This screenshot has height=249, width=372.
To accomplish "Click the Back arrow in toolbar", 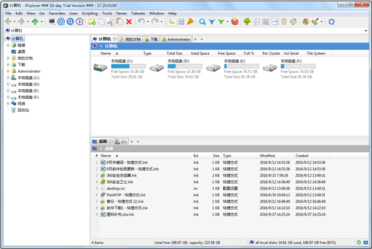I will pos(8,22).
